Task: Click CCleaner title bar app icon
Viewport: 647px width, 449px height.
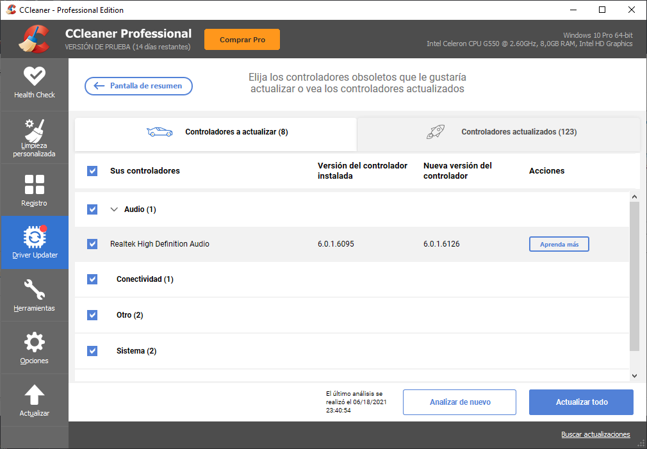Action: (11, 10)
